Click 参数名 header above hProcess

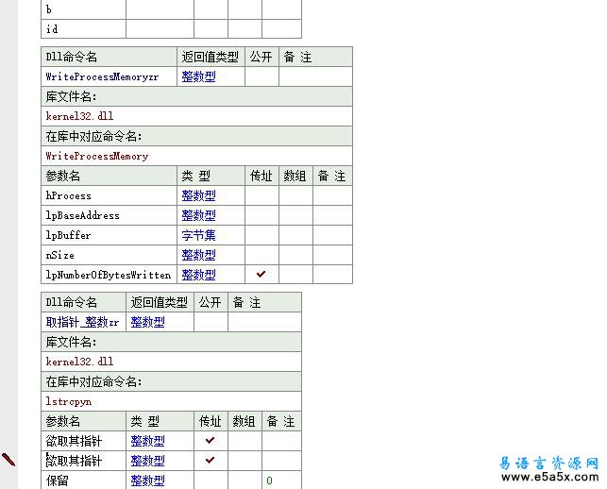tap(62, 176)
